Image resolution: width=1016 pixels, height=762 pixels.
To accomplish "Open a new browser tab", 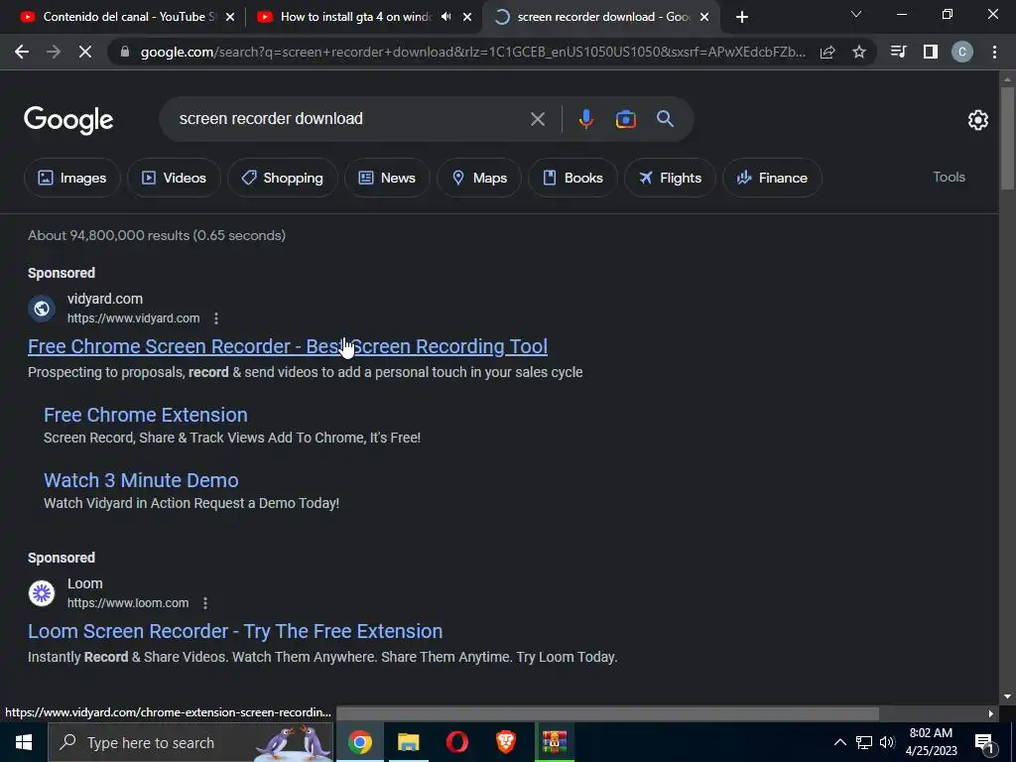I will [742, 17].
